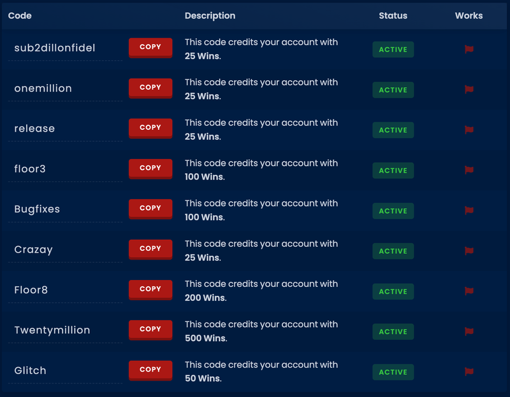Image resolution: width=510 pixels, height=397 pixels.
Task: Click the ACTIVE badge for release
Action: 393,130
